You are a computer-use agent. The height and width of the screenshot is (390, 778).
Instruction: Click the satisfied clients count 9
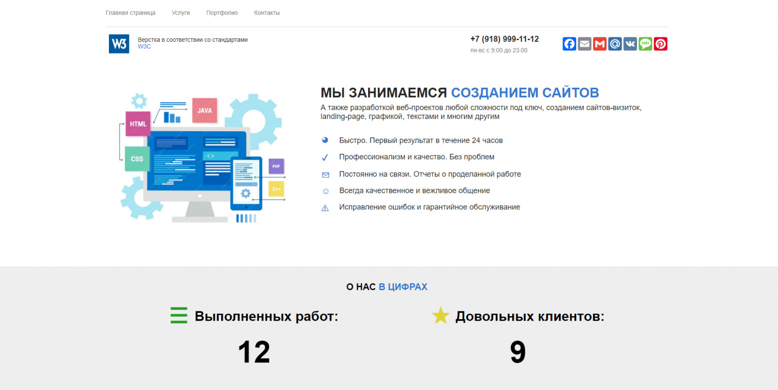point(518,352)
